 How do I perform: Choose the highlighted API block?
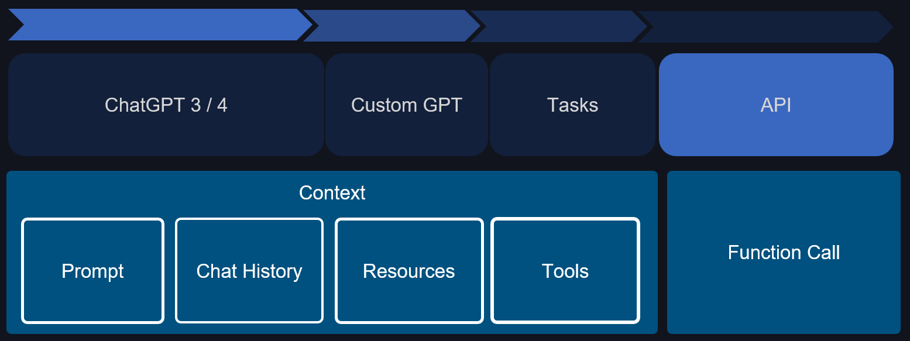pos(776,105)
